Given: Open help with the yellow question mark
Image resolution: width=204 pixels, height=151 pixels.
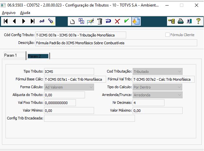Looking at the screenshot, I should [x=198, y=21].
